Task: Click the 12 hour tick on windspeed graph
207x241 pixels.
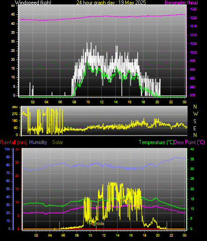Action: 102,102
